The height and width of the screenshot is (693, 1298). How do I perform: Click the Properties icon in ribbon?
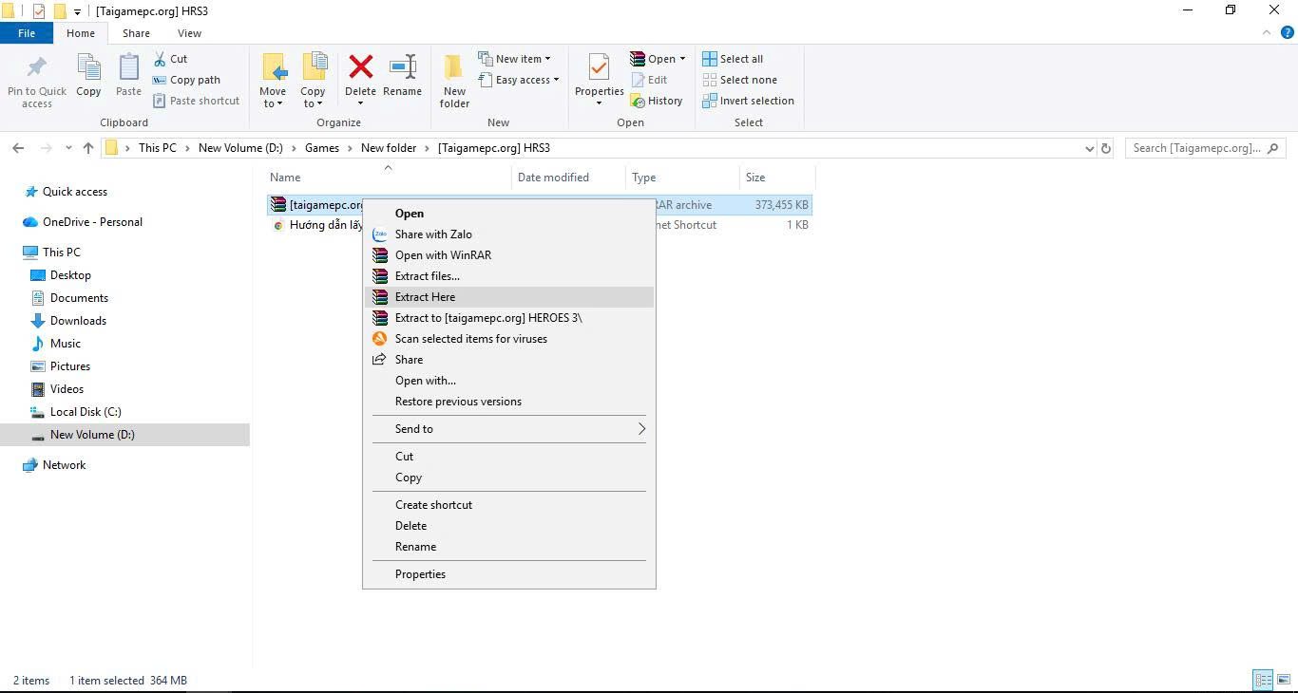[599, 70]
